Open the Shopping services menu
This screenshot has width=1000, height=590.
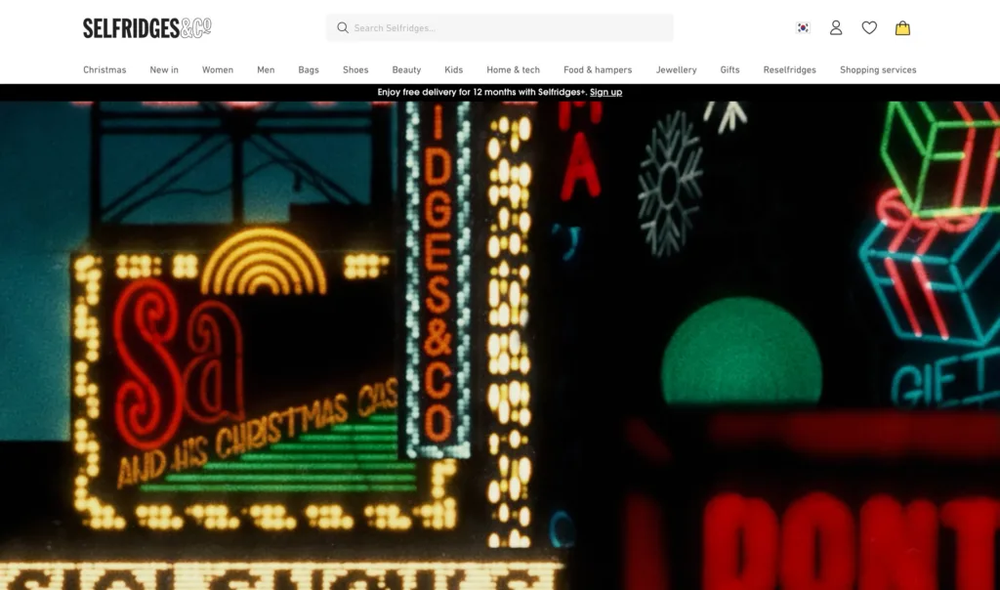878,70
